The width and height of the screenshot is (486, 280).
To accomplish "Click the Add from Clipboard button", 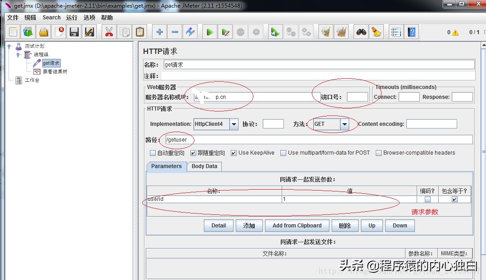I will [297, 225].
